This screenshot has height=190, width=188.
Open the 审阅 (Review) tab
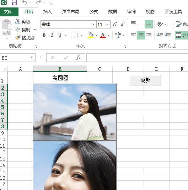point(131,12)
